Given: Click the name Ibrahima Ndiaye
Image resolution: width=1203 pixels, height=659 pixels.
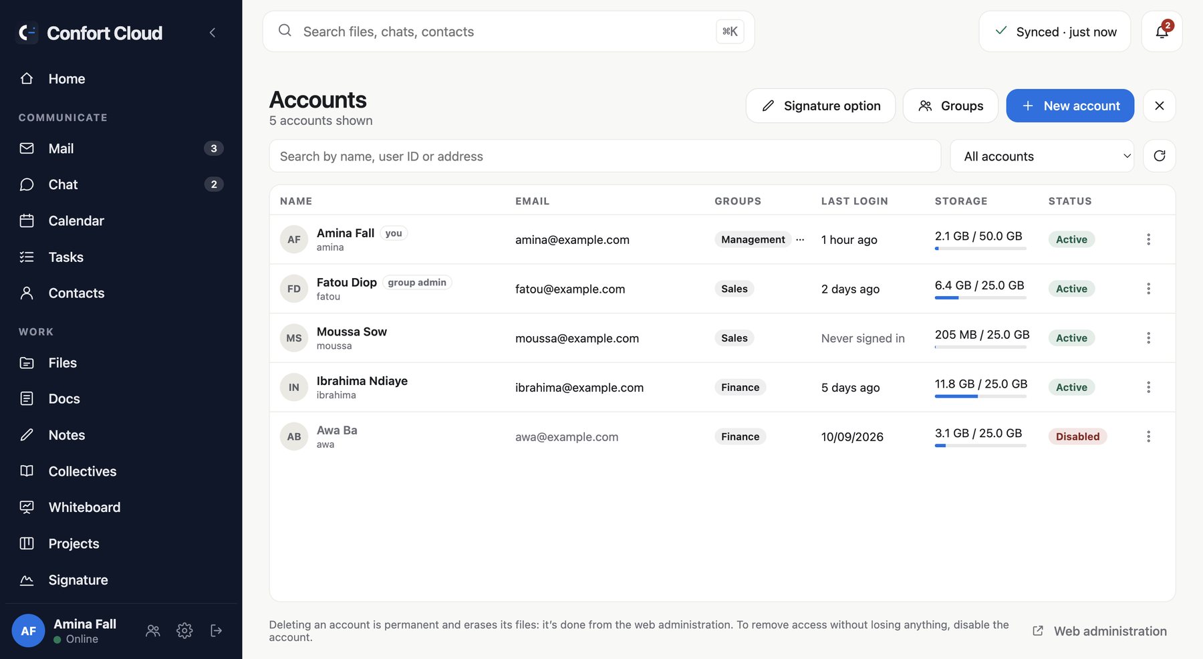Looking at the screenshot, I should pyautogui.click(x=362, y=381).
